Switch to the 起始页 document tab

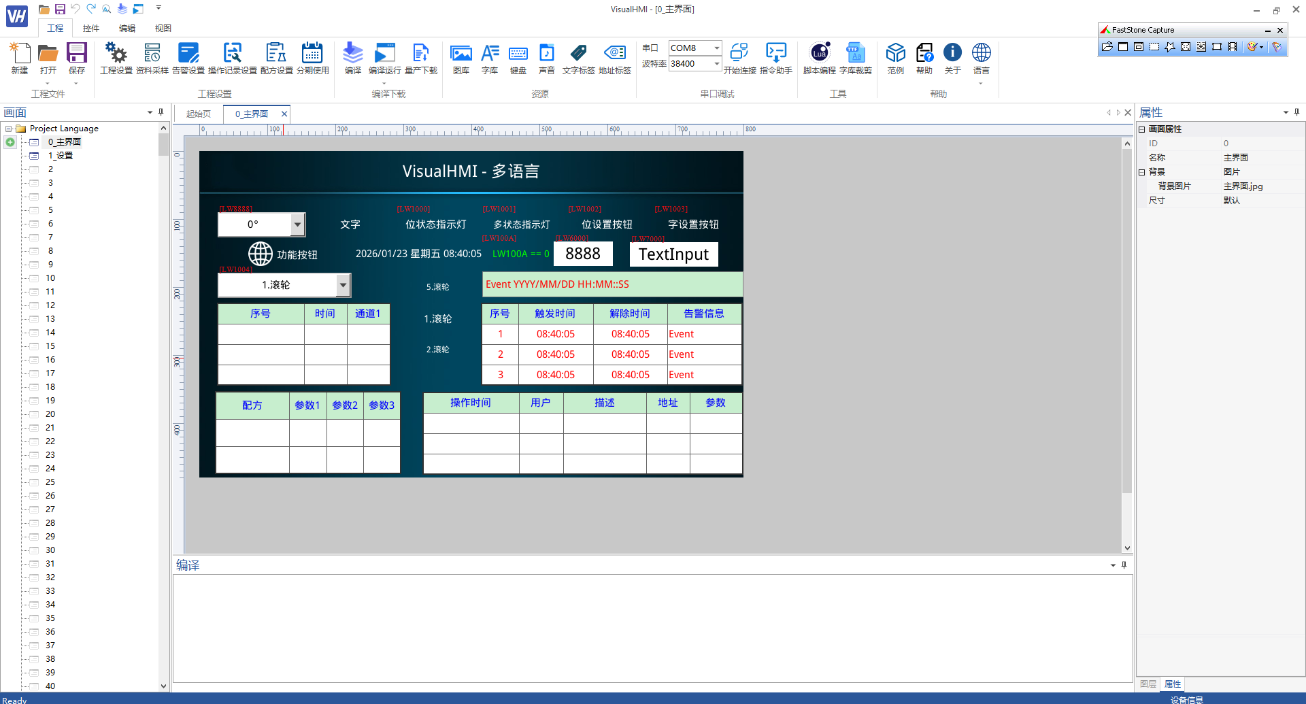tap(199, 114)
